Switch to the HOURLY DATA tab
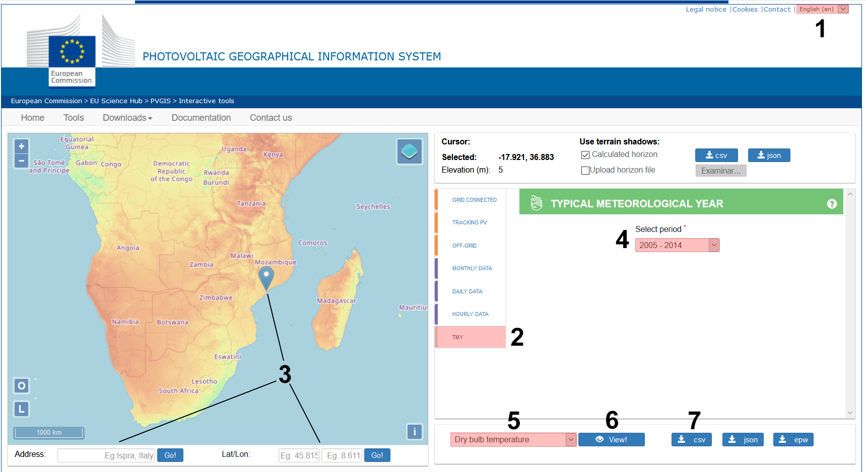866x472 pixels. (x=471, y=314)
